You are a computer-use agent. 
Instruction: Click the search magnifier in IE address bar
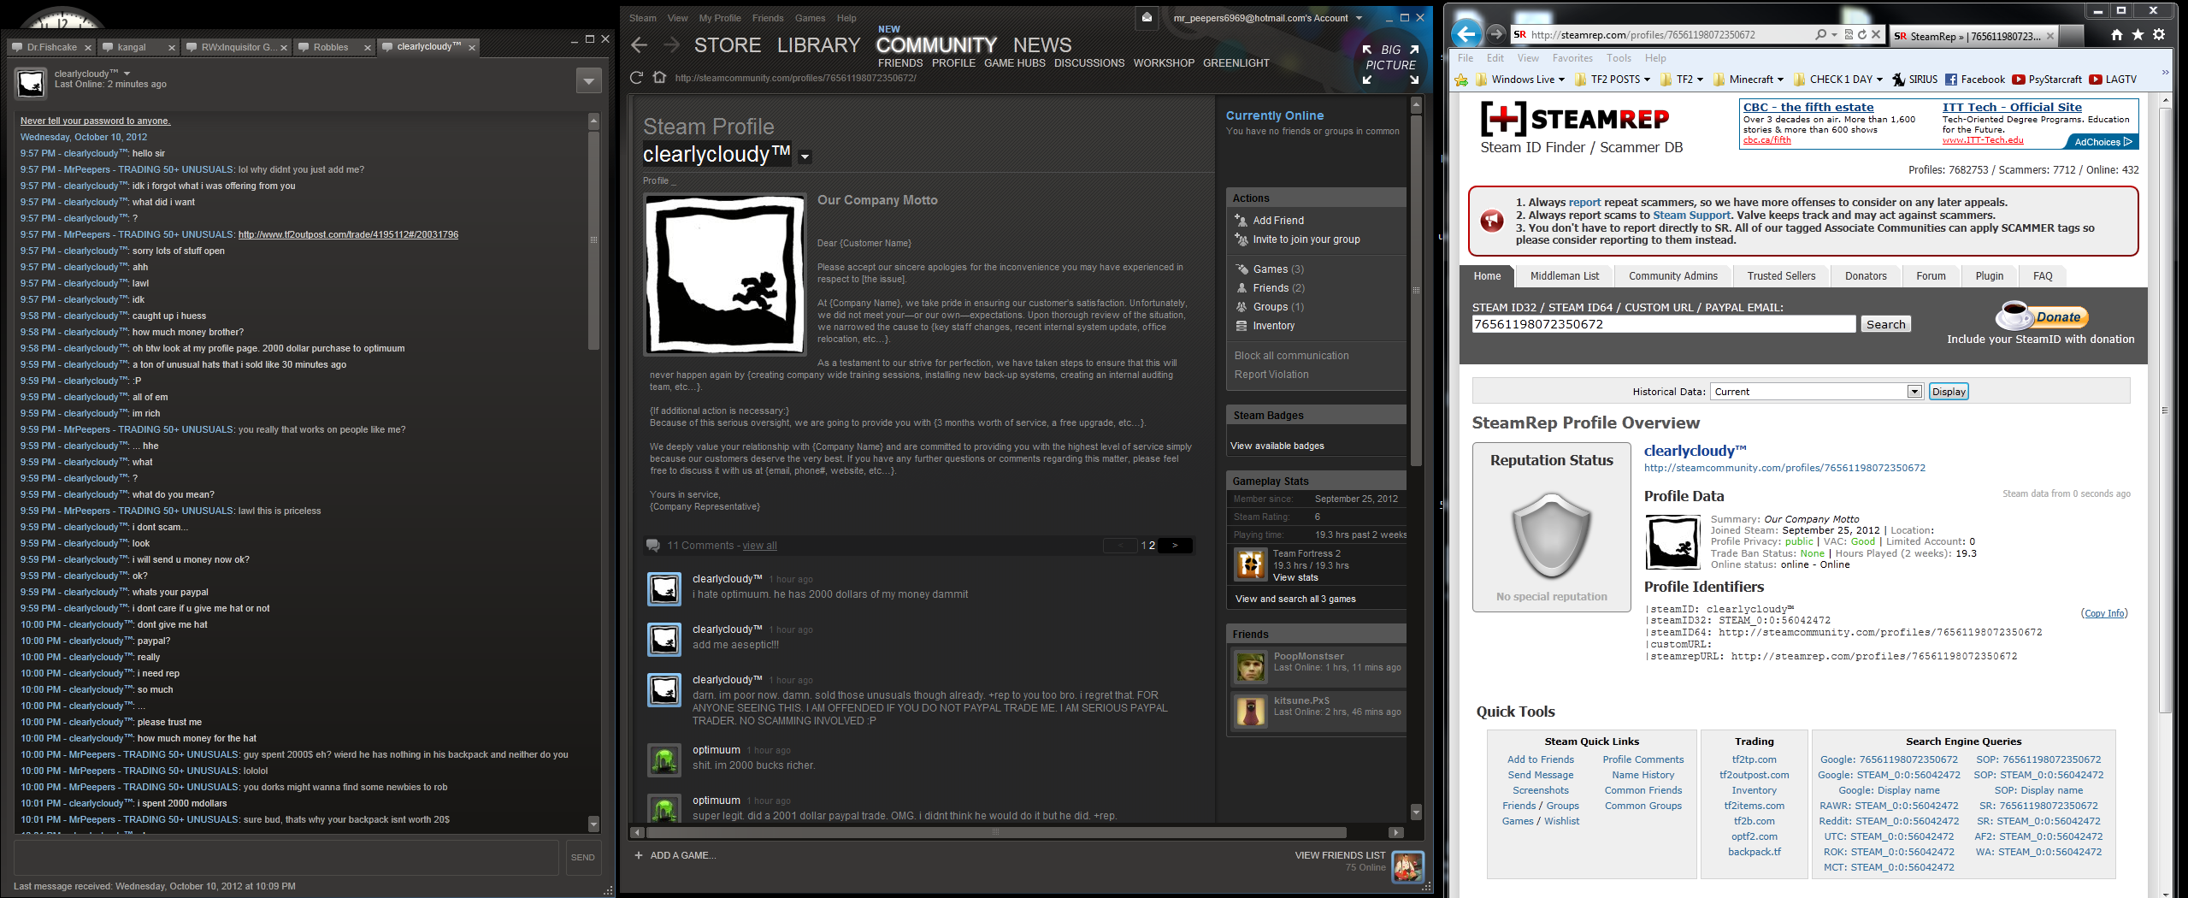pos(1820,35)
